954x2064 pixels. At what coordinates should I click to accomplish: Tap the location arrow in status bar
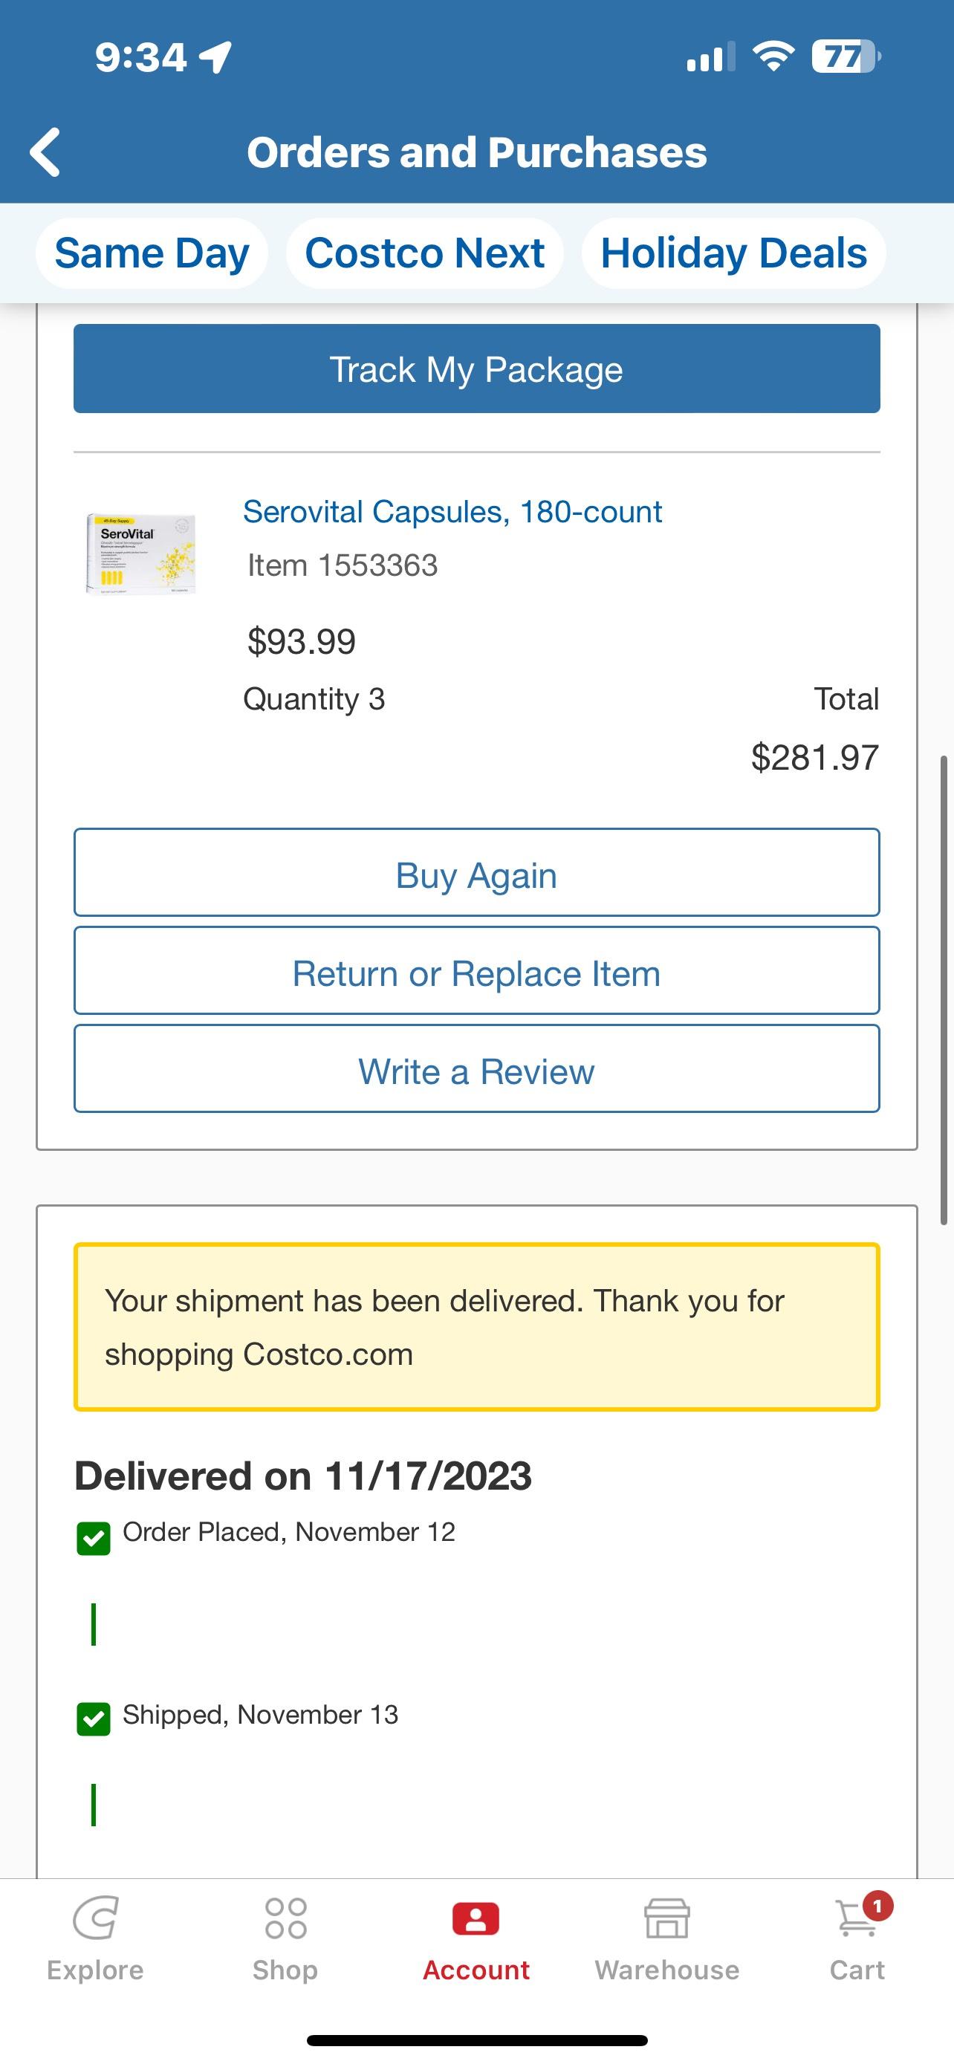coord(215,57)
